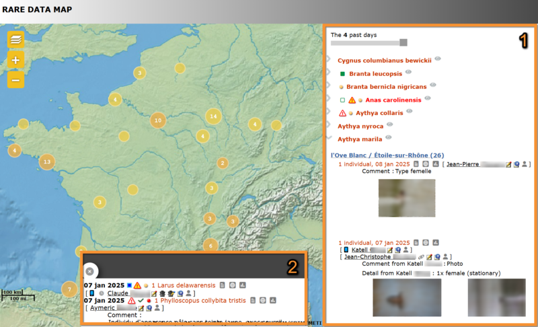
Task: Expand the Anas carolinensis entry arrow
Action: 329,98
